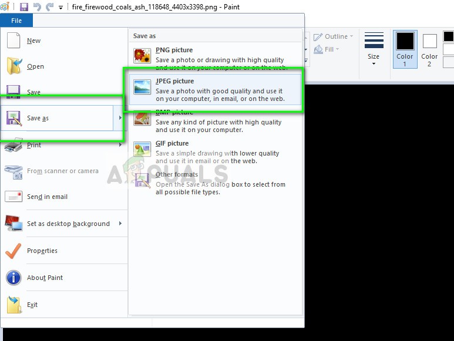Click the desktop background monitor icon
The height and width of the screenshot is (341, 454).
click(14, 223)
